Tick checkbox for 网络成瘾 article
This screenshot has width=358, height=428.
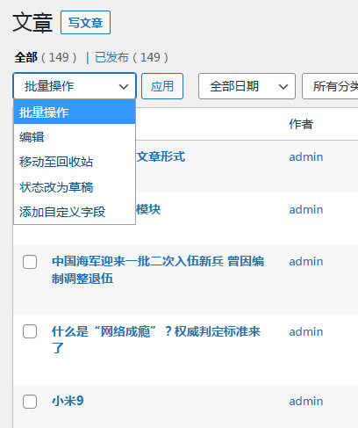tap(30, 331)
